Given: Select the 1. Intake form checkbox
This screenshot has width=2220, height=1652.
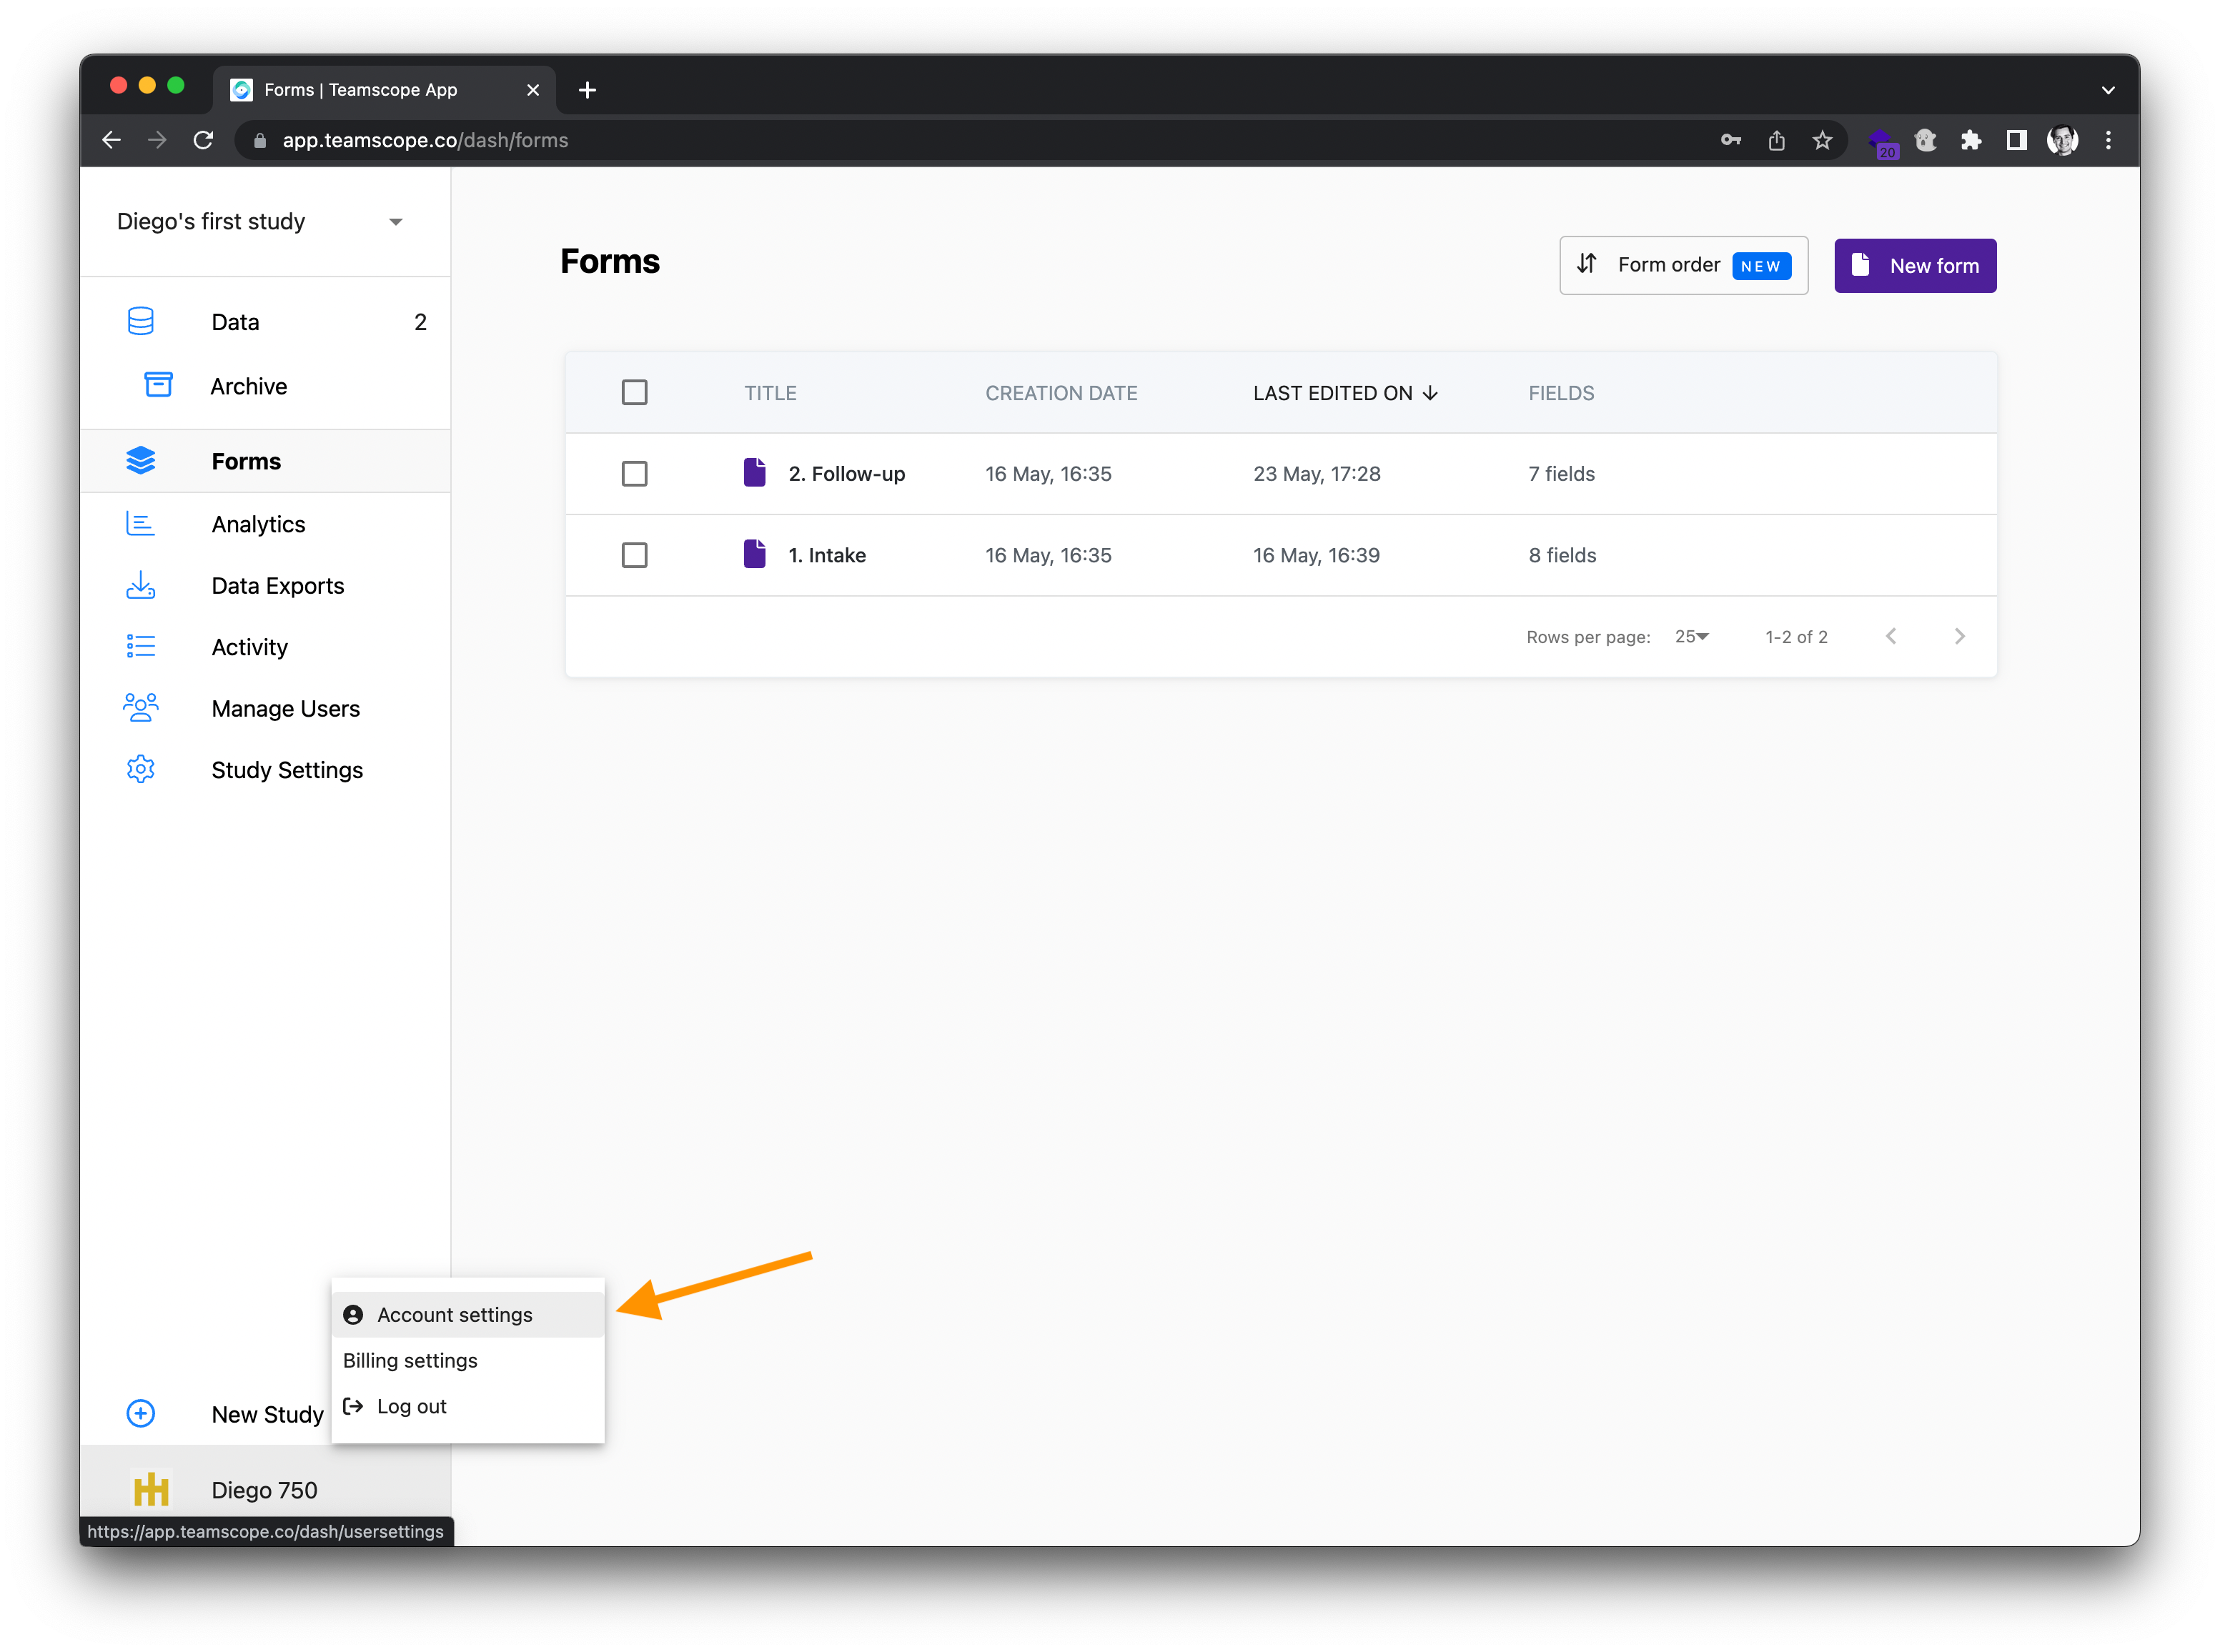Looking at the screenshot, I should tap(634, 555).
